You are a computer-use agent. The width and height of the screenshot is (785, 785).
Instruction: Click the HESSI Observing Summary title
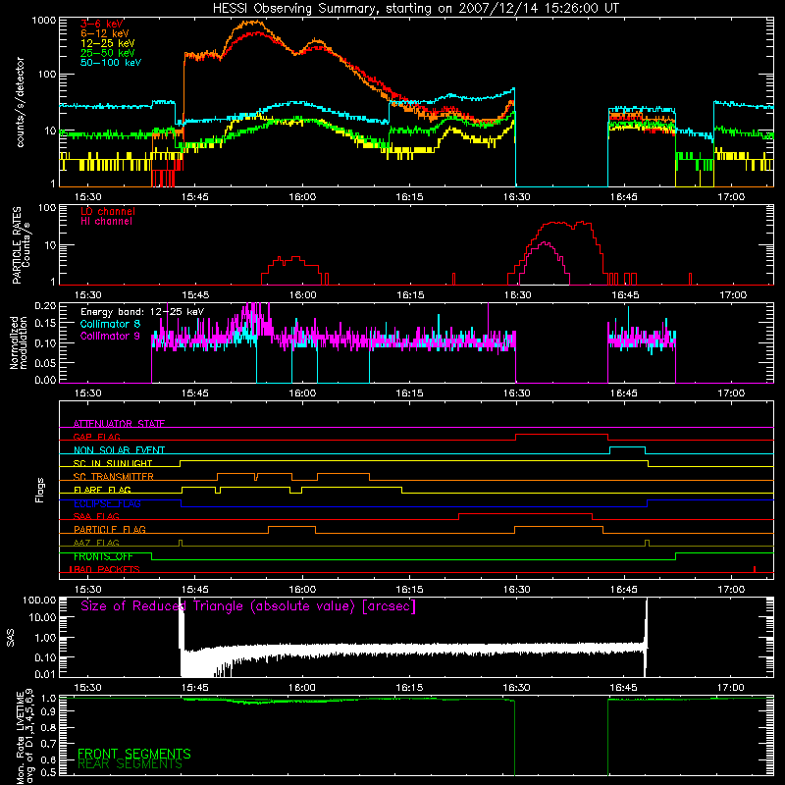415,9
